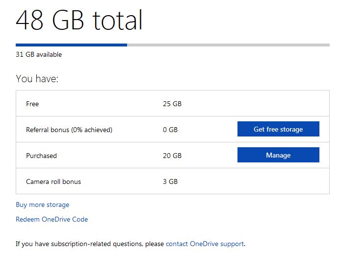Click the blue used portion of storage bar
Screen dimensions: 341x272
pyautogui.click(x=71, y=45)
